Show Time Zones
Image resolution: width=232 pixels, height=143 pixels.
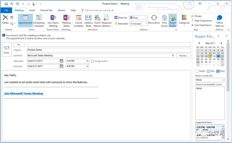pos(165,21)
